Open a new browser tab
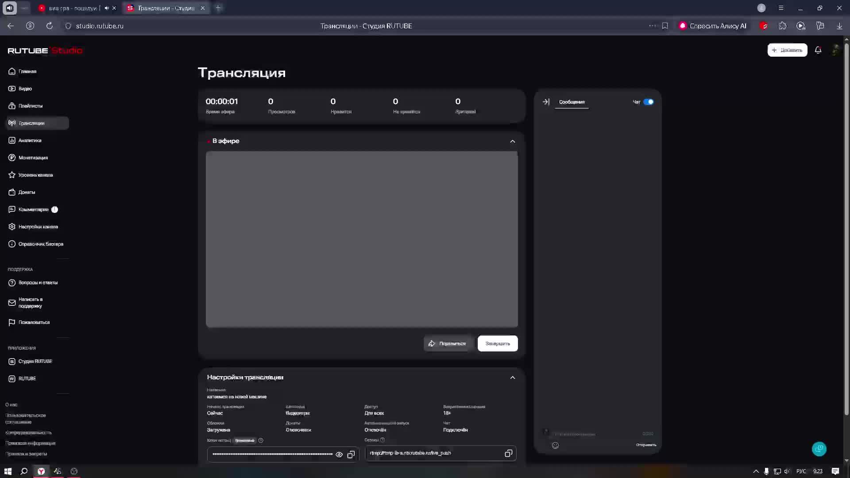850x478 pixels. [x=218, y=8]
